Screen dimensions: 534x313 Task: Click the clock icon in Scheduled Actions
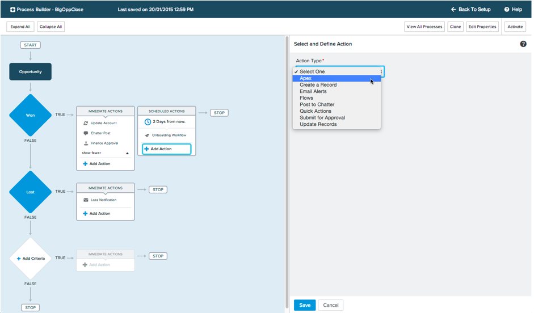[x=148, y=122]
